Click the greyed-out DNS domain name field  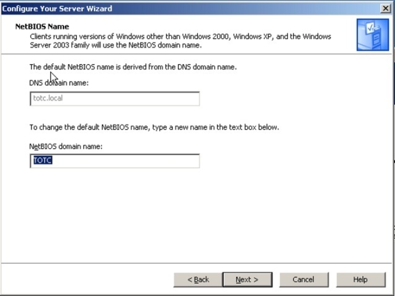coord(114,98)
